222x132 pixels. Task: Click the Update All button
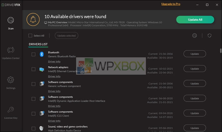click(x=195, y=20)
